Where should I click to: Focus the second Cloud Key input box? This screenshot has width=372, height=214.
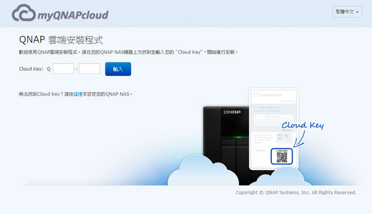(x=89, y=69)
